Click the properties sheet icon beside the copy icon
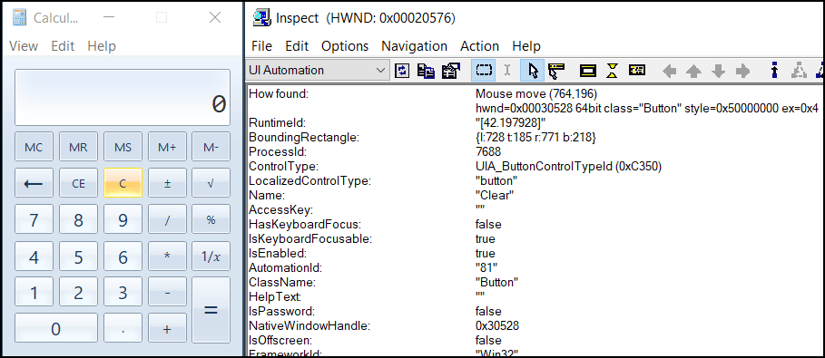This screenshot has height=358, width=825. point(450,71)
